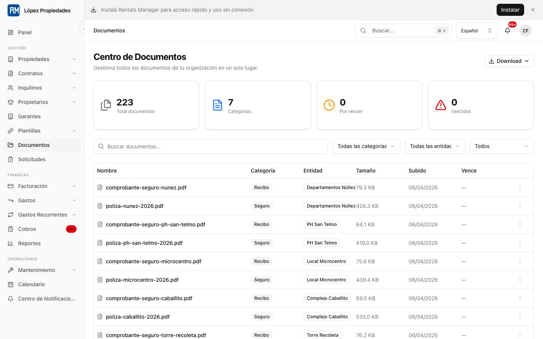
Task: Click the RM logo icon
Action: pos(14,11)
